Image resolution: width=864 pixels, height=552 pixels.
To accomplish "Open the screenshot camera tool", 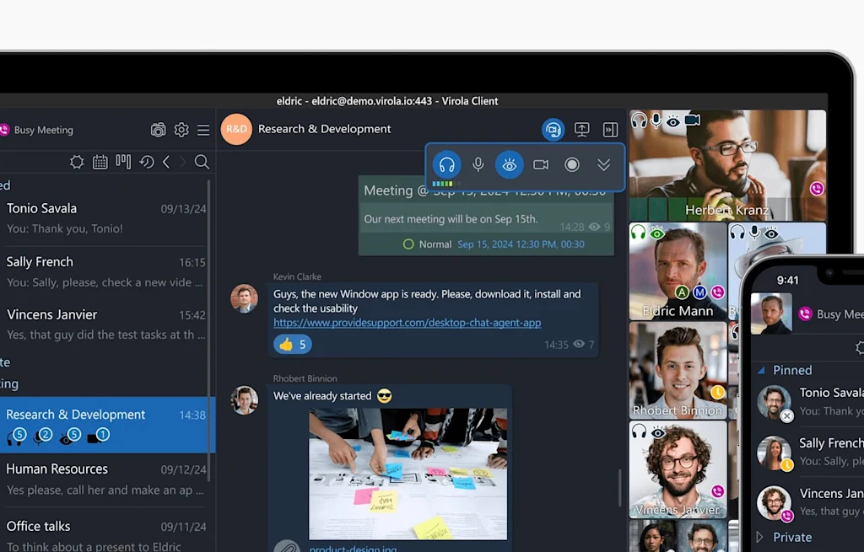I will [x=158, y=130].
